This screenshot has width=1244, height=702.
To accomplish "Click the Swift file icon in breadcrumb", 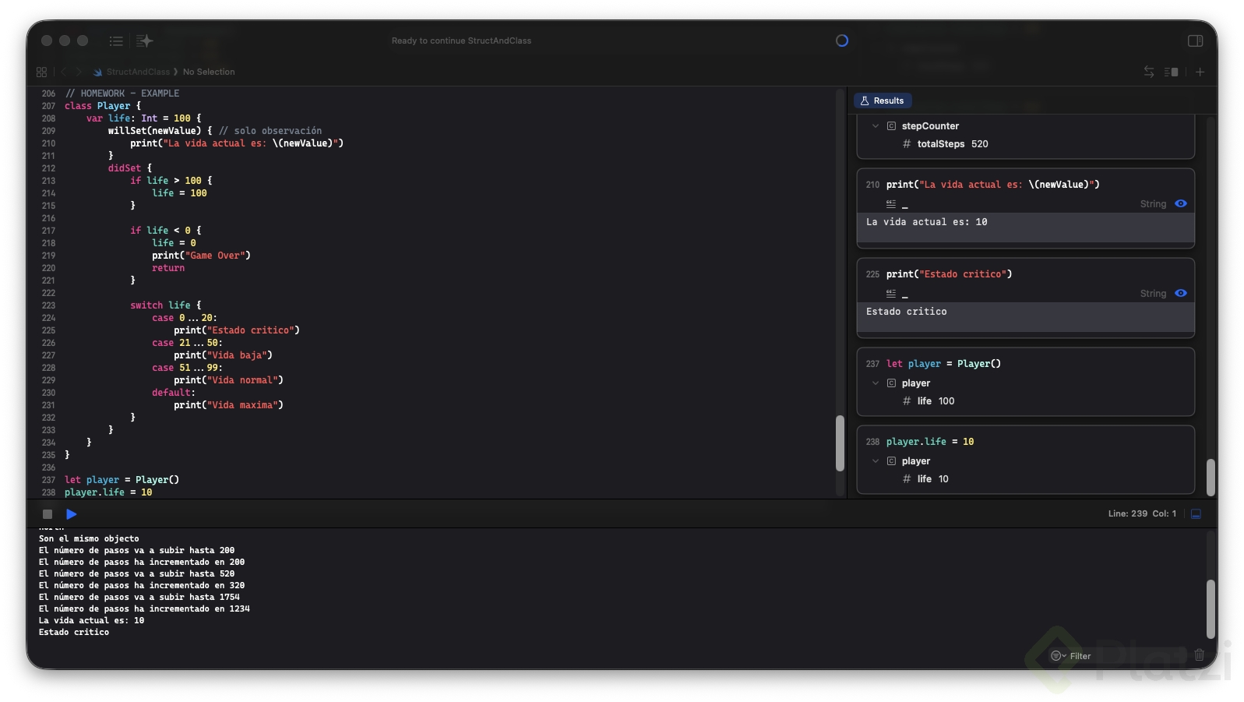I will coord(98,72).
